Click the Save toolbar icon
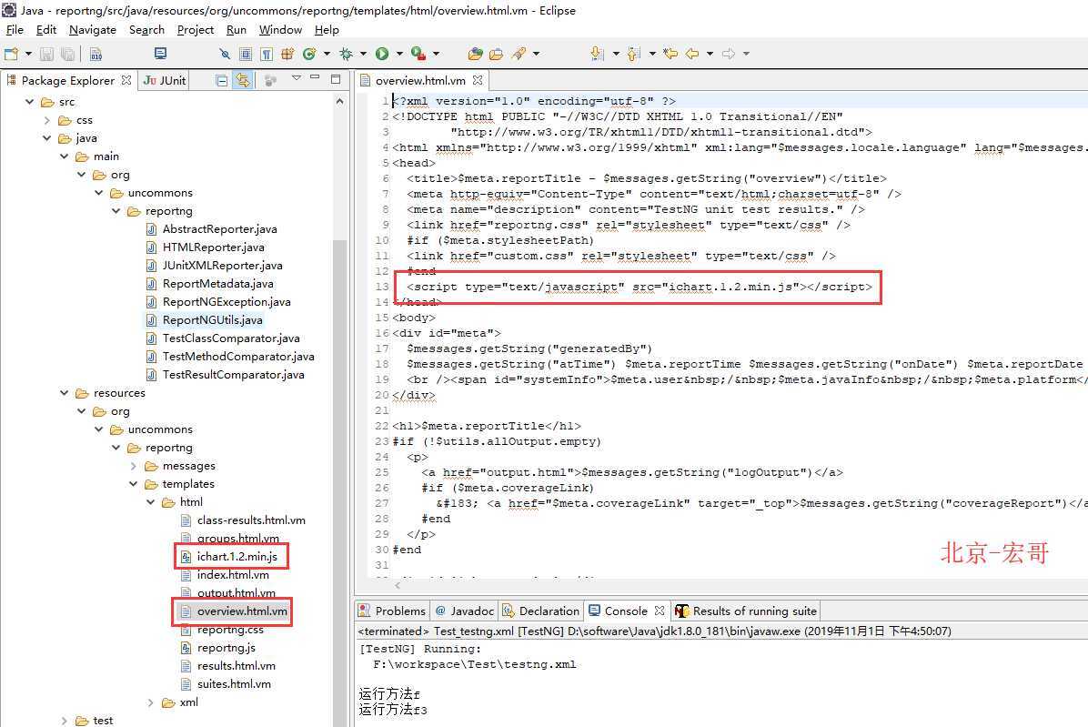This screenshot has height=727, width=1088. [46, 54]
